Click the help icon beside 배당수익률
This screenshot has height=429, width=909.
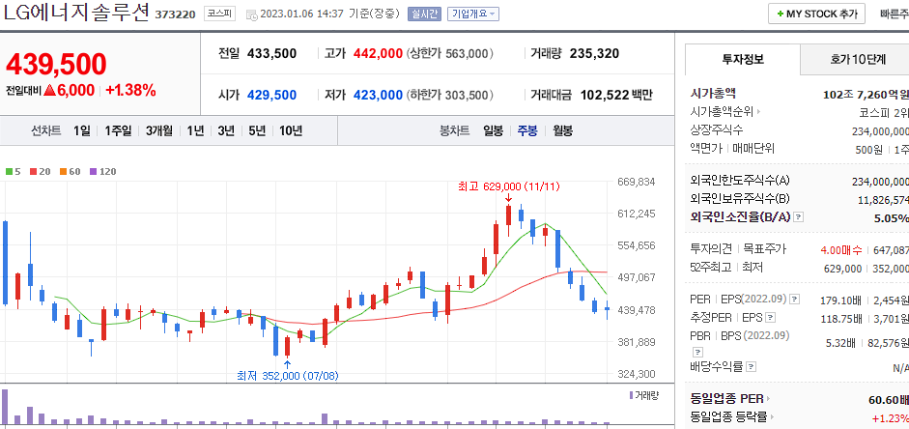click(x=752, y=367)
